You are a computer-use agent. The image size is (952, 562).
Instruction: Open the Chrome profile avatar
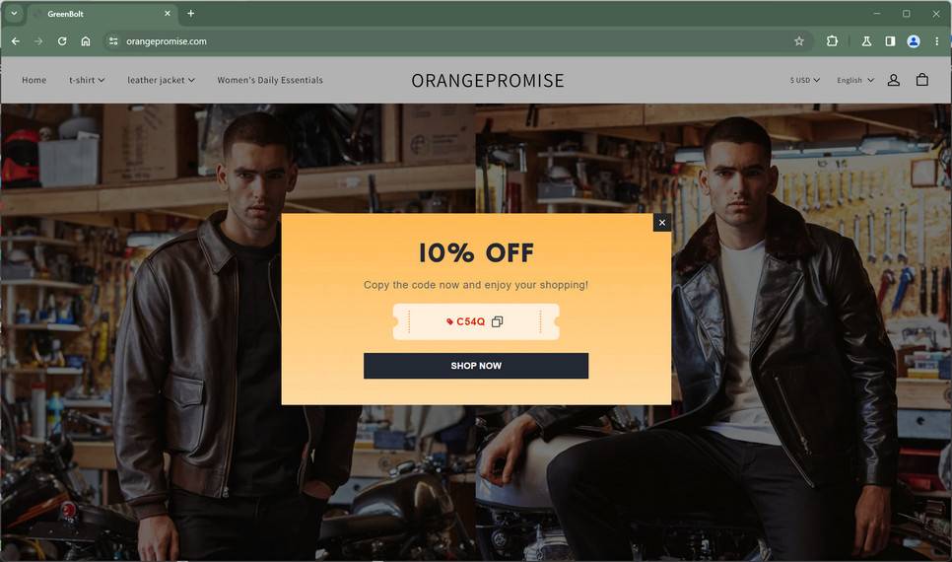[914, 41]
